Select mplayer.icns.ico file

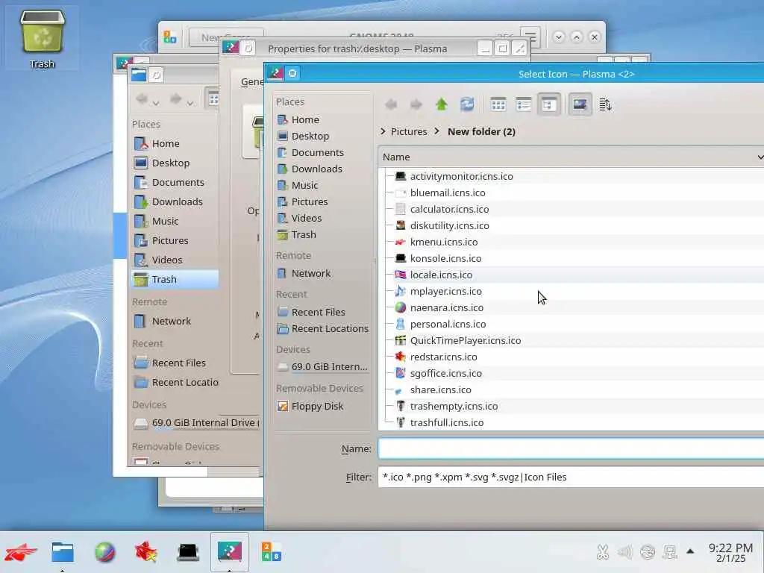click(x=446, y=292)
